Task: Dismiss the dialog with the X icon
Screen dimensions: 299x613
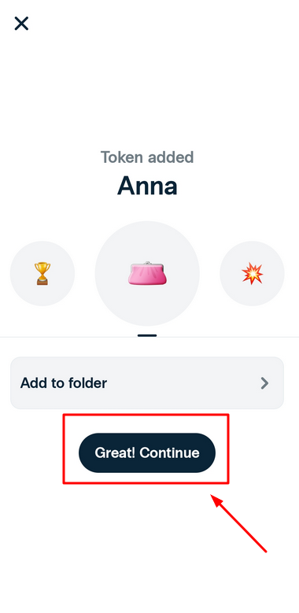Action: tap(21, 24)
